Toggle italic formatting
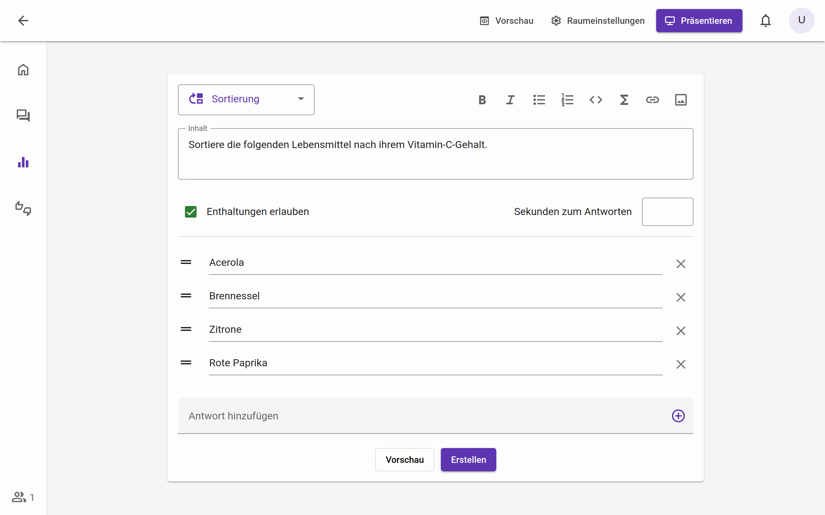825x515 pixels. coord(510,100)
